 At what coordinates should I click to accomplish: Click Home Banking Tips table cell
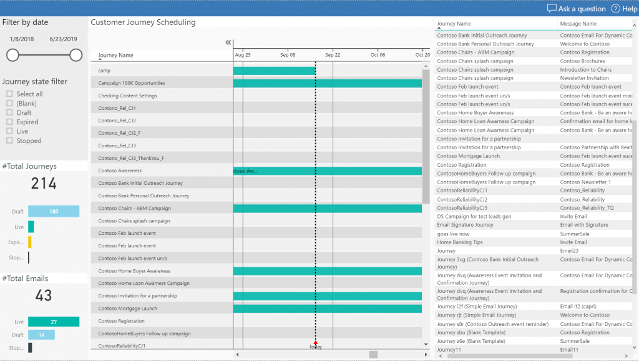[460, 242]
